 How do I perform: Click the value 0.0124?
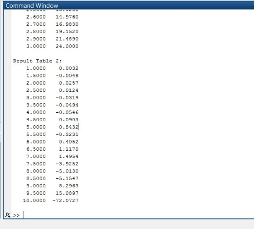tap(68, 91)
